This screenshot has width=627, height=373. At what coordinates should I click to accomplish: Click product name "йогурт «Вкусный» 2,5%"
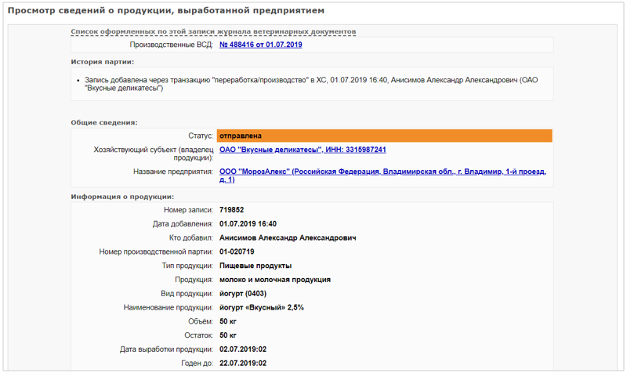(261, 308)
